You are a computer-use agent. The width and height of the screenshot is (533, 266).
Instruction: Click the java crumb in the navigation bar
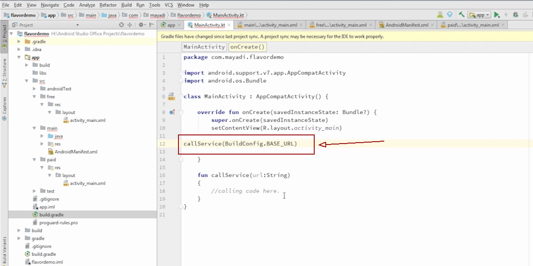click(108, 15)
